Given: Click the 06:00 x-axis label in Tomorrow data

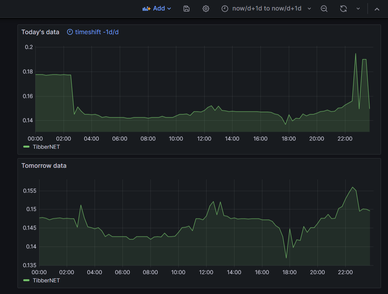Looking at the screenshot, I should [122, 272].
